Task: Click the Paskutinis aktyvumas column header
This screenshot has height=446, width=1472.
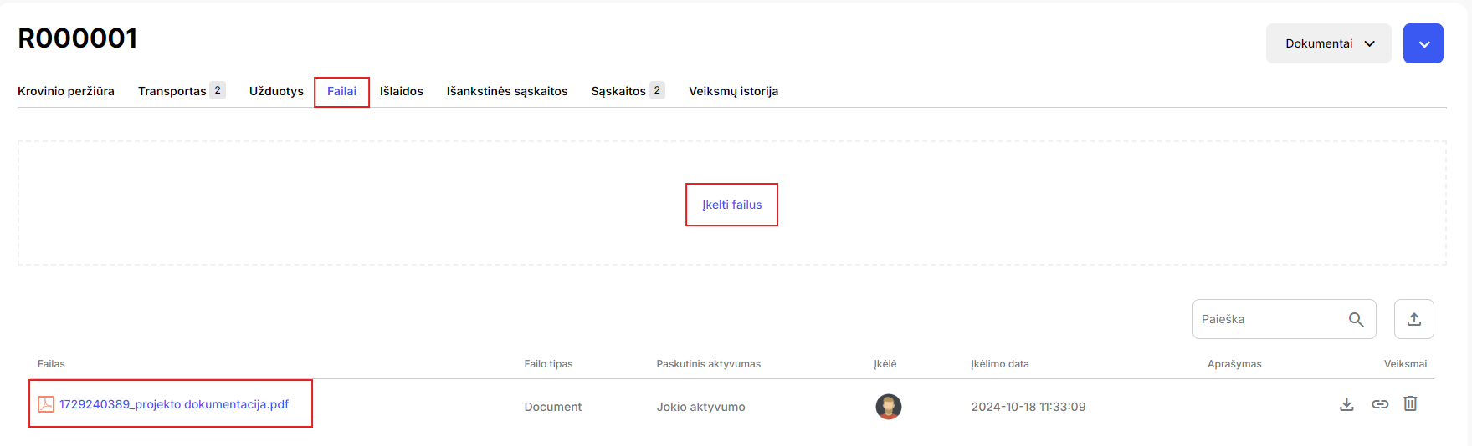Action: [x=709, y=364]
